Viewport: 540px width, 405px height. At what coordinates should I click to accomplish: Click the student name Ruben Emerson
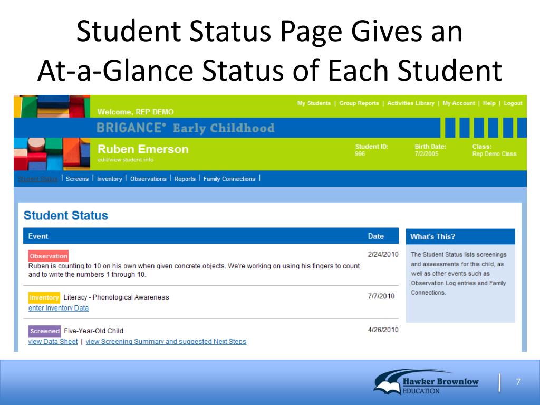(143, 149)
